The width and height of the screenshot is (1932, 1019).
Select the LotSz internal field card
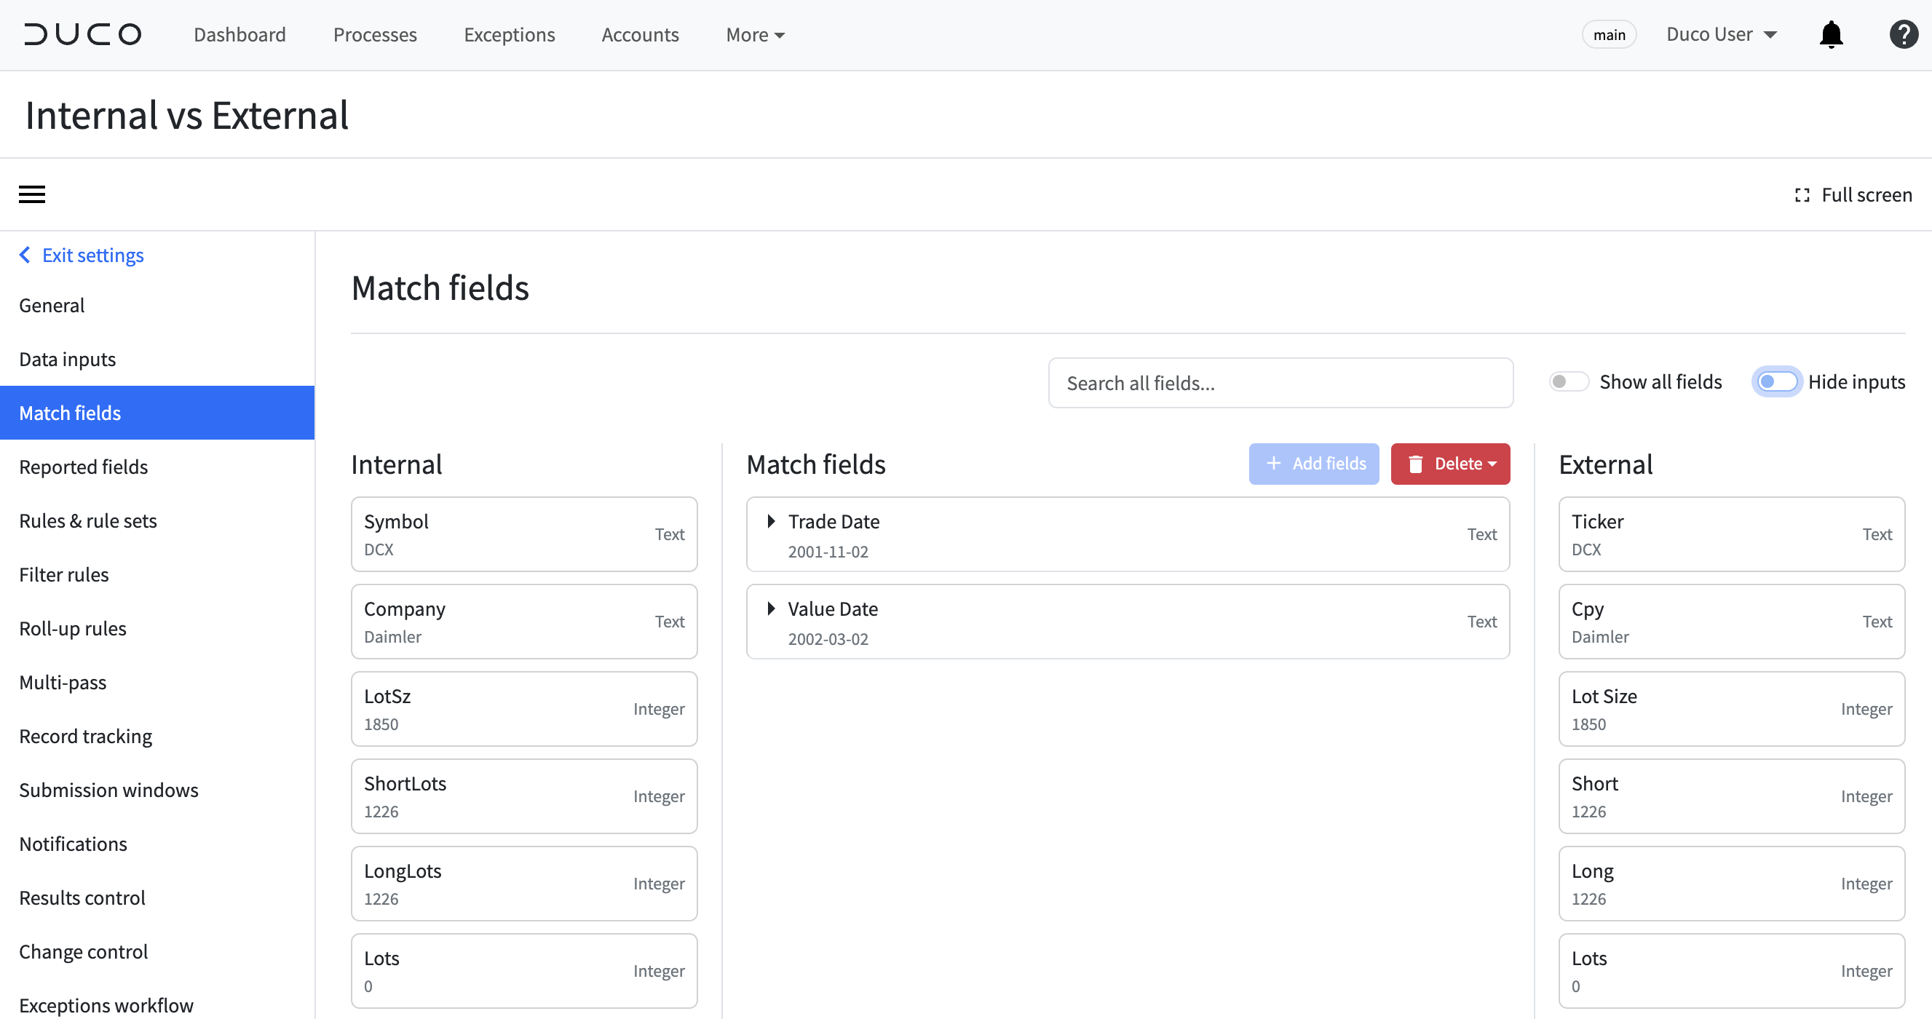pos(524,709)
